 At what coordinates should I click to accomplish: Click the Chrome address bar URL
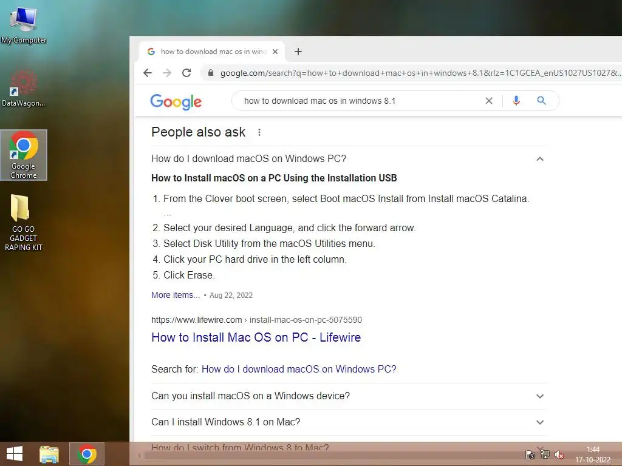[420, 73]
